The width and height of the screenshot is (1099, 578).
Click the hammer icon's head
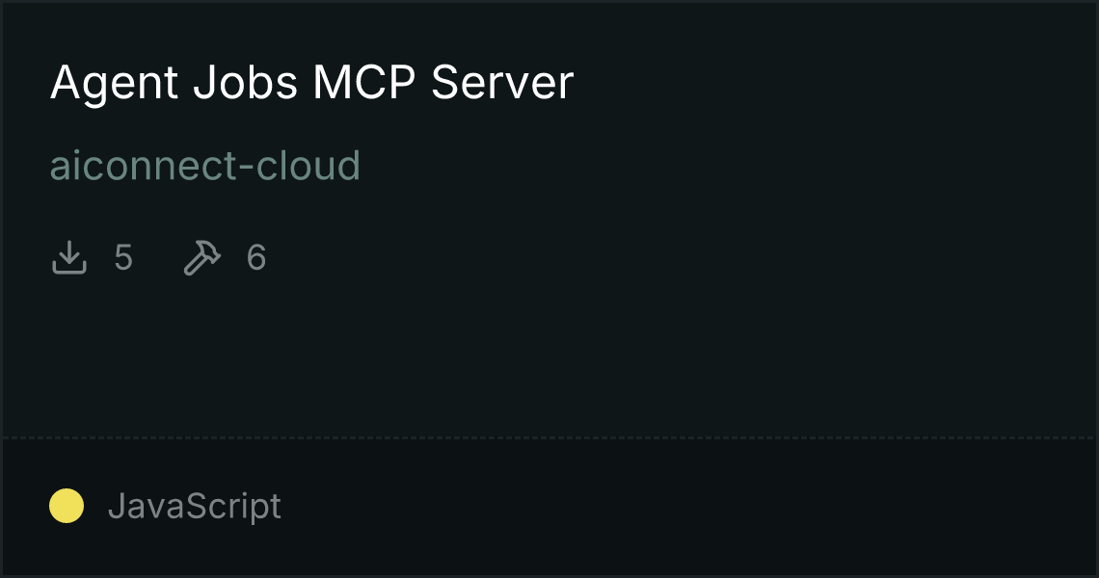click(x=209, y=250)
